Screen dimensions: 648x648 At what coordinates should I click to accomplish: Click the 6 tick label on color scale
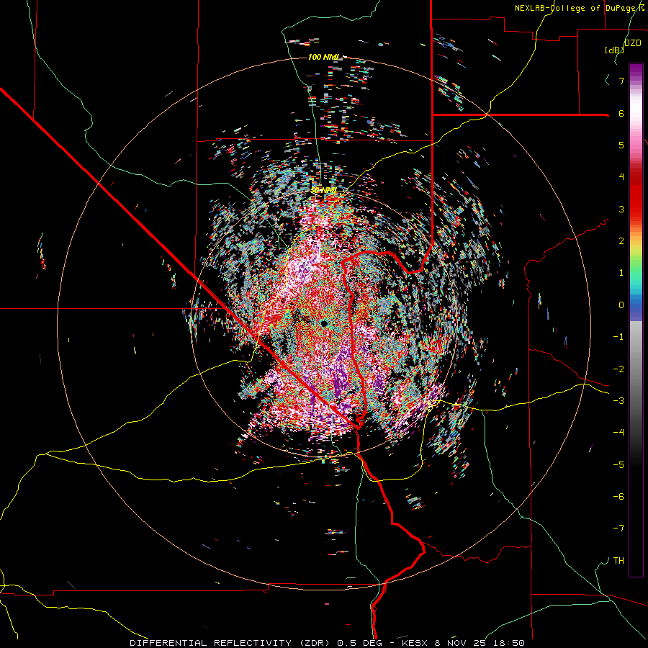point(621,113)
